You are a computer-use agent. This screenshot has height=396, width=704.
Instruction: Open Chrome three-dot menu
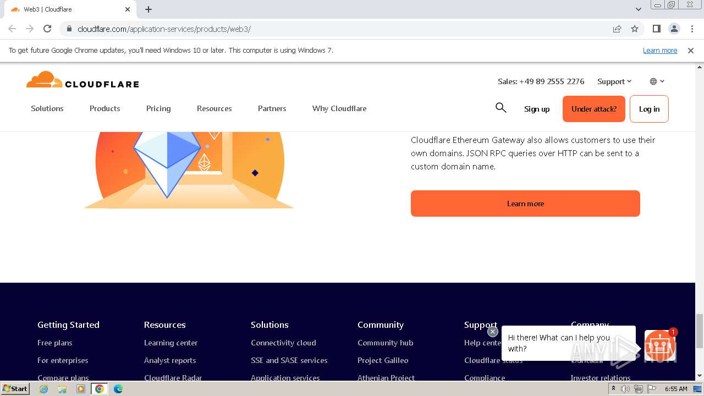pos(692,29)
